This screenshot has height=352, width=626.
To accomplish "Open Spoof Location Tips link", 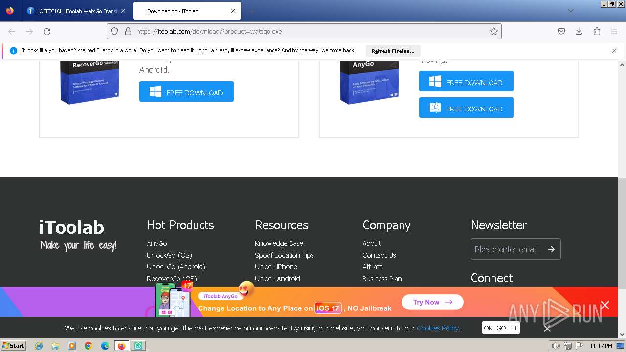I will pos(284,255).
